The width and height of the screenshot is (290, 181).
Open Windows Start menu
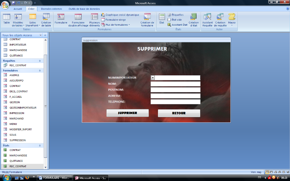(x=7, y=178)
